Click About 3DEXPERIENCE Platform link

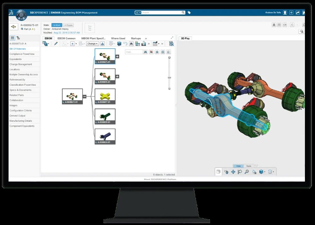coord(160,179)
